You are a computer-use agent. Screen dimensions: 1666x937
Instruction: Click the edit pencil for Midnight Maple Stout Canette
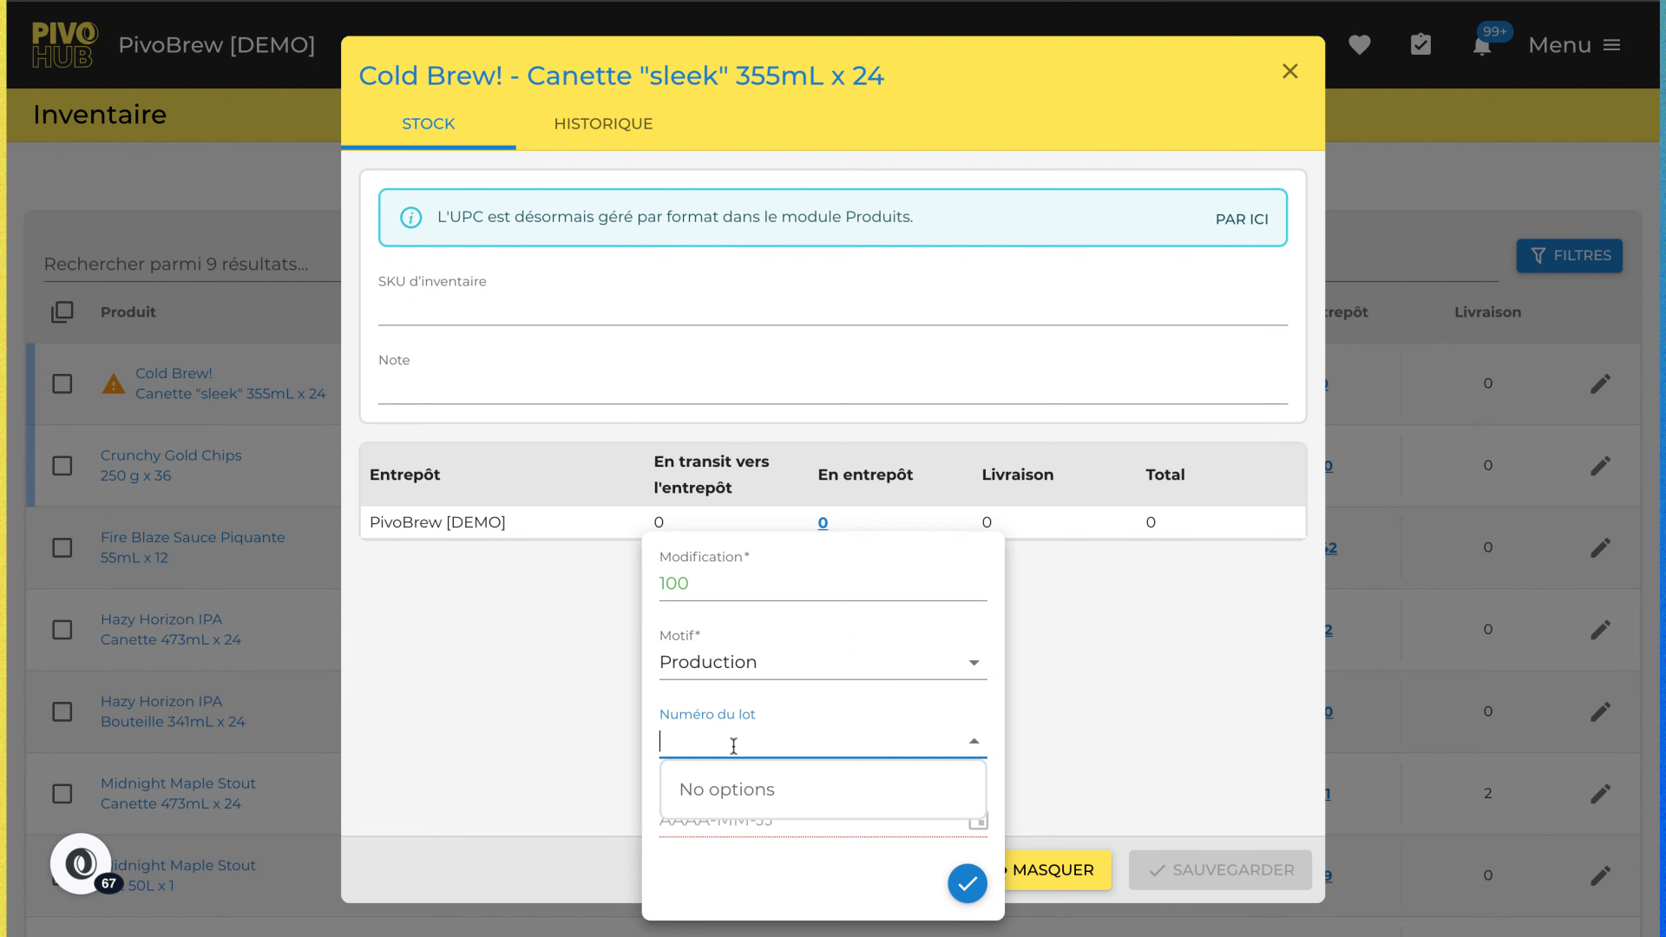(1600, 794)
